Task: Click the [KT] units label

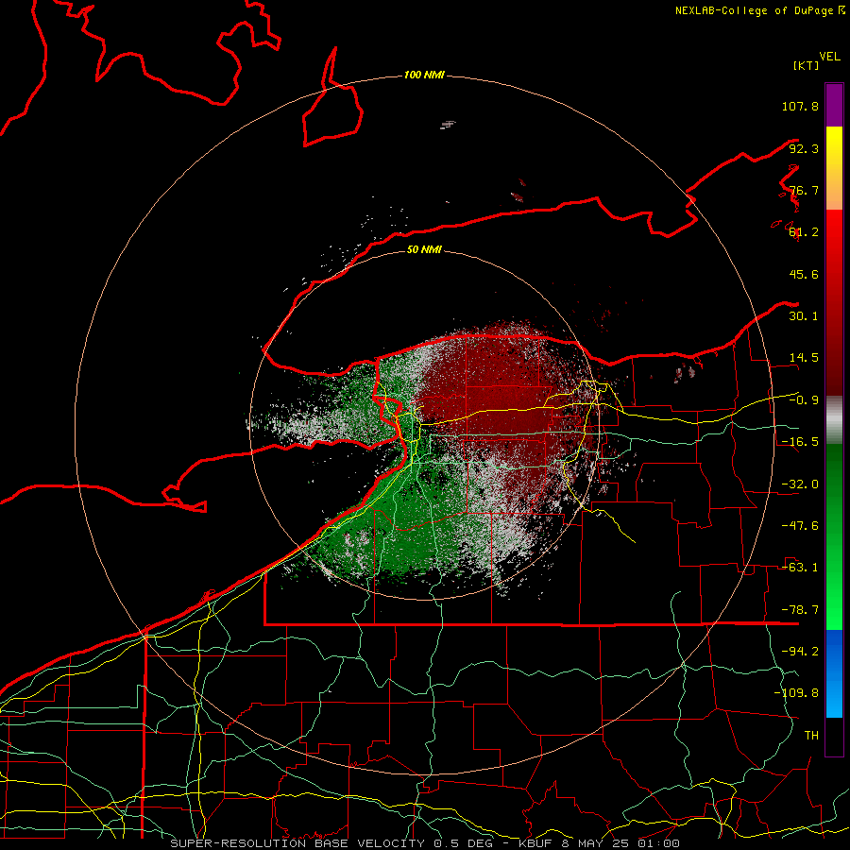Action: pos(807,65)
